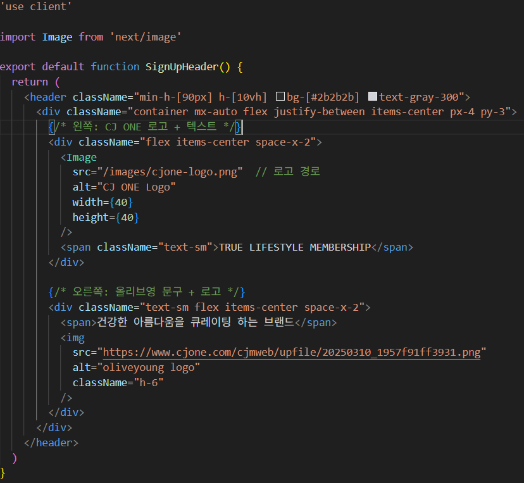Open the cjone.com image URL link
The height and width of the screenshot is (483, 524).
tap(291, 353)
